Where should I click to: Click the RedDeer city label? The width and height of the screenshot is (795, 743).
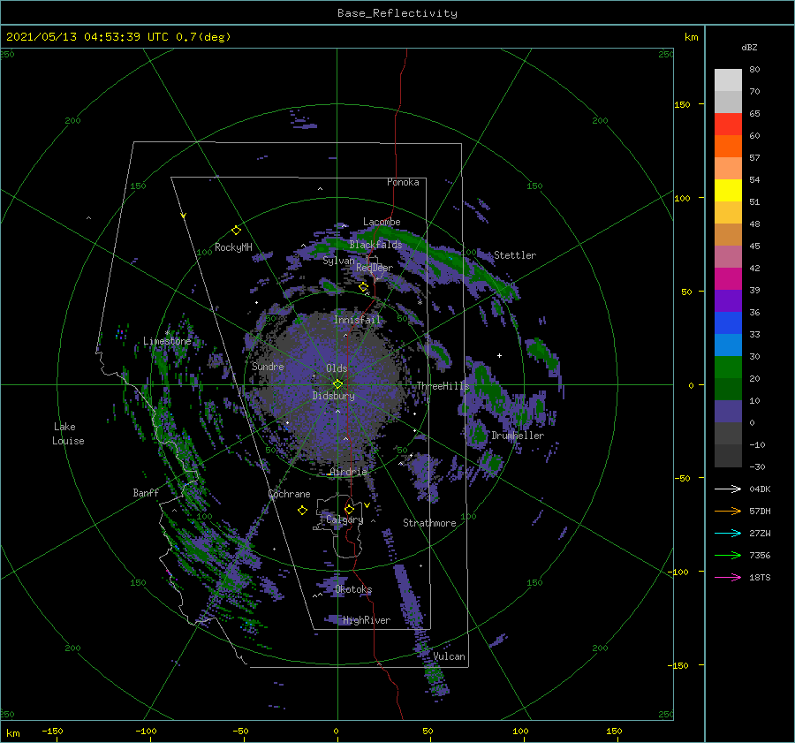375,268
